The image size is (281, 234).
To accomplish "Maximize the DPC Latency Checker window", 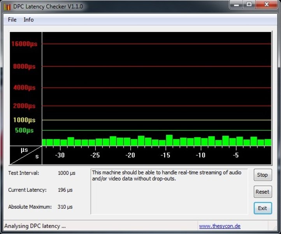I will (249, 5).
